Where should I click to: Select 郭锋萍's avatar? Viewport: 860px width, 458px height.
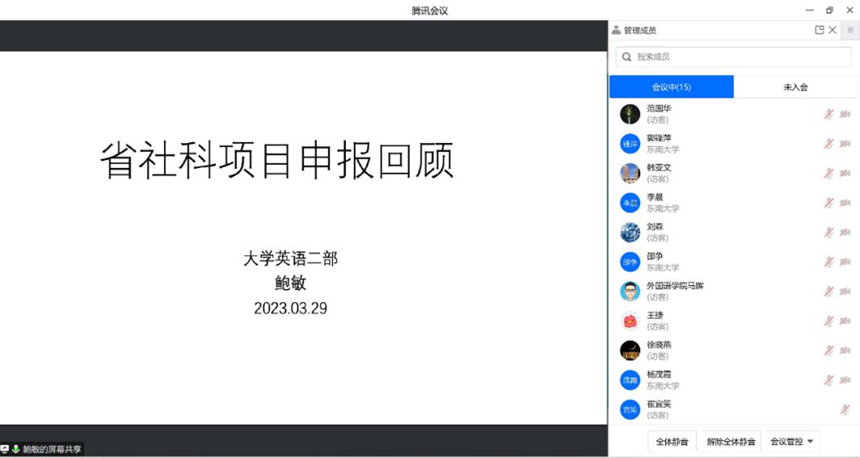(630, 144)
